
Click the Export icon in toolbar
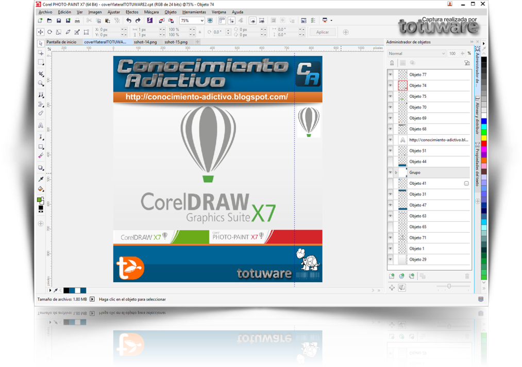[171, 21]
